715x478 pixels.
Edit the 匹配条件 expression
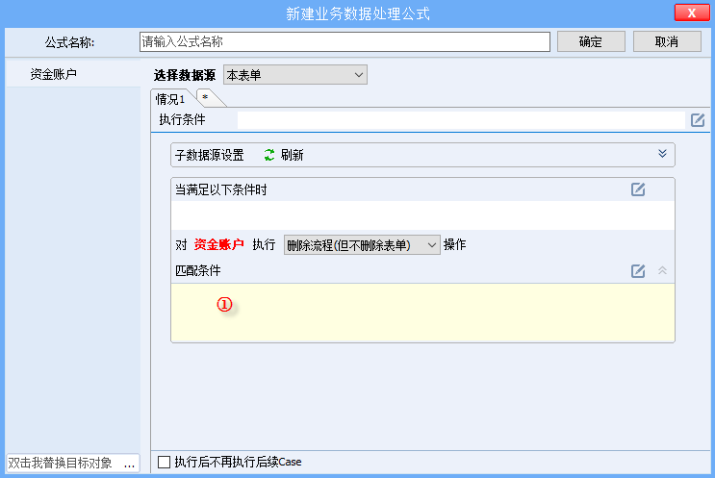pos(638,270)
